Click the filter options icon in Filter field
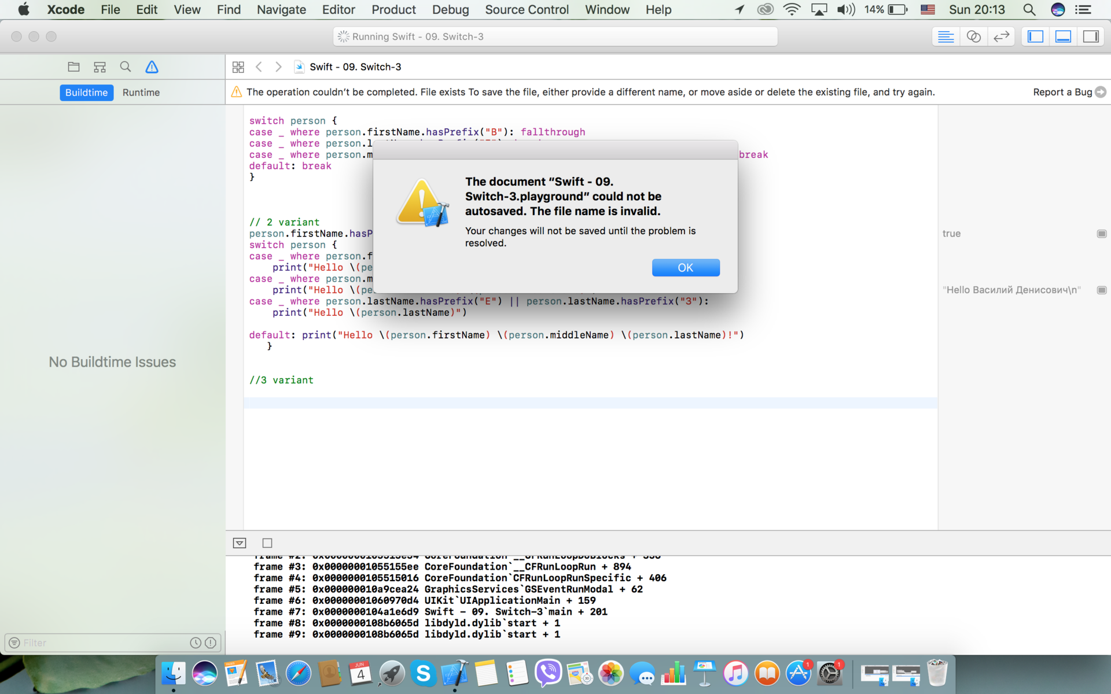This screenshot has height=694, width=1111. coord(14,643)
